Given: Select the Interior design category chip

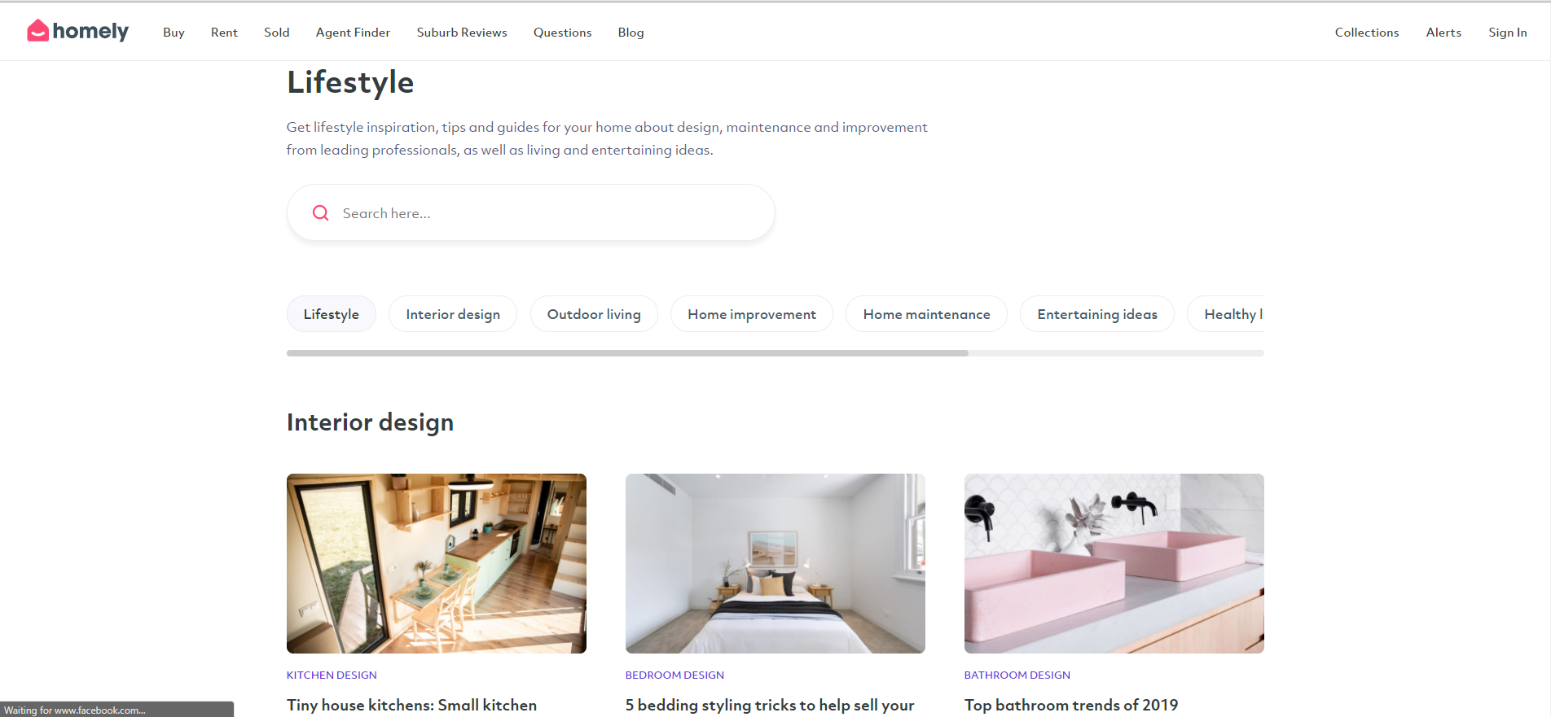Looking at the screenshot, I should (x=453, y=314).
